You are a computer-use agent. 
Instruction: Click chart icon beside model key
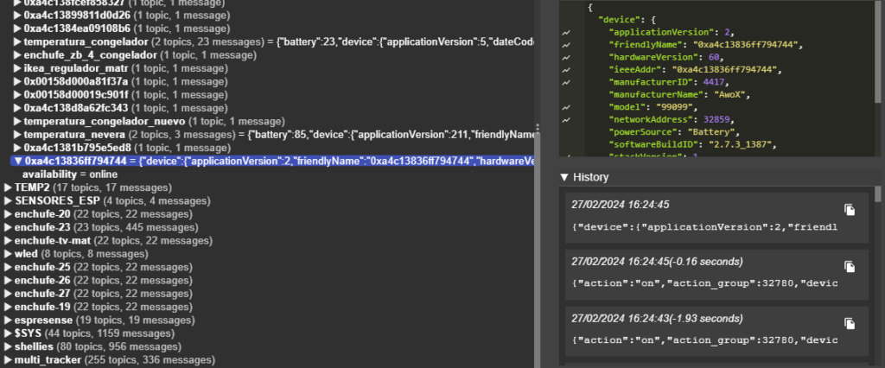[x=566, y=107]
